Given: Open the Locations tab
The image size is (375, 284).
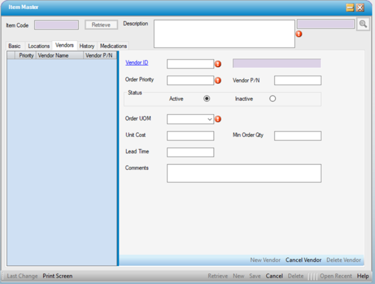Looking at the screenshot, I should coord(39,46).
